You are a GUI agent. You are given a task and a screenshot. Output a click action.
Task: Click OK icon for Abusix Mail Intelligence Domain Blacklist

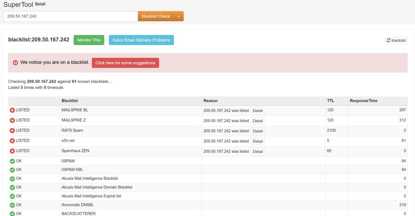pyautogui.click(x=12, y=188)
